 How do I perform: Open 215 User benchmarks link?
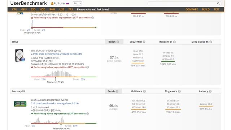click(x=55, y=103)
